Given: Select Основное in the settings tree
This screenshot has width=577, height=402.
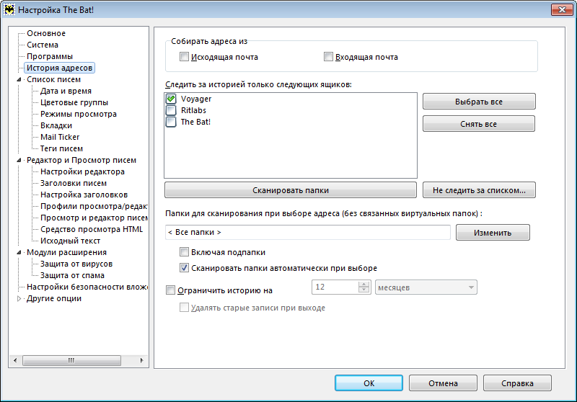Looking at the screenshot, I should pos(46,33).
